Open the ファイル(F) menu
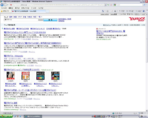 click(x=4, y=8)
